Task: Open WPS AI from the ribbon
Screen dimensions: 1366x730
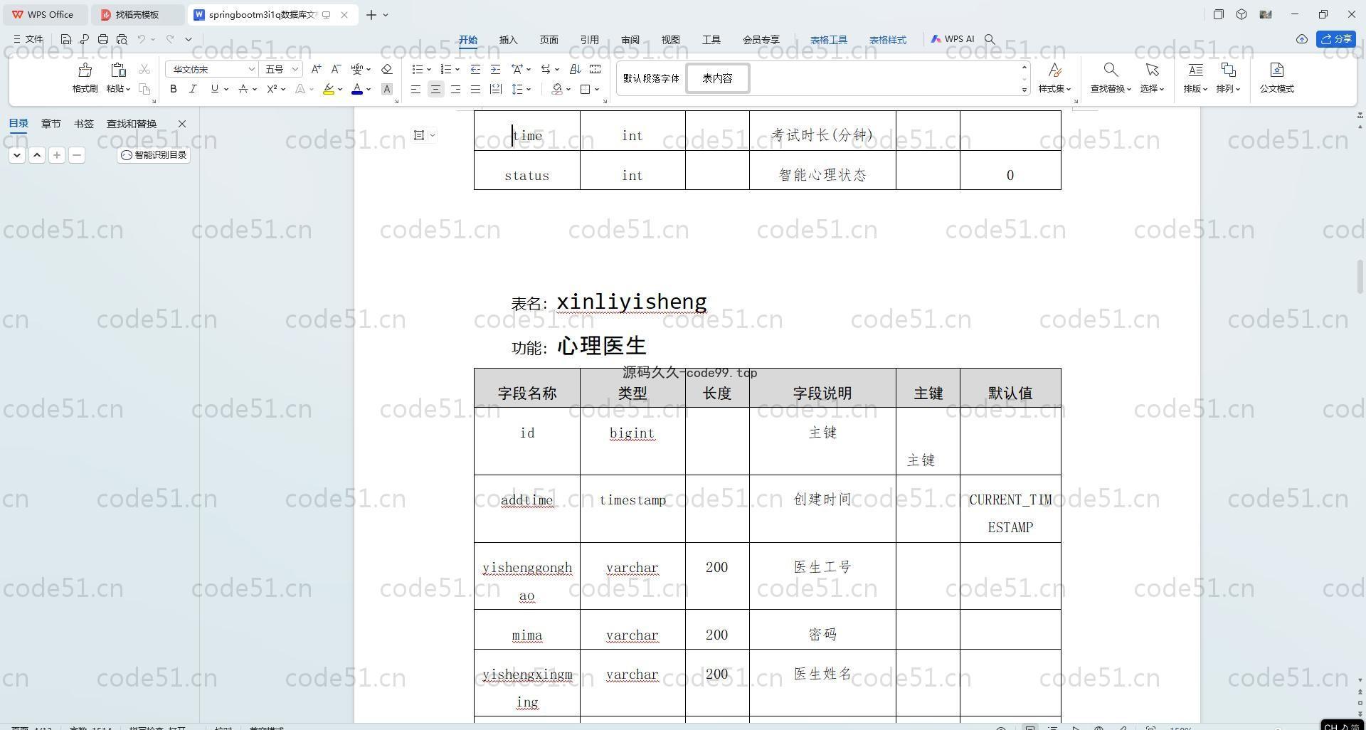Action: [x=953, y=39]
